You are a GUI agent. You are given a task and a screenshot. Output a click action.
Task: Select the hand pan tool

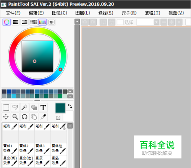coord(34,117)
